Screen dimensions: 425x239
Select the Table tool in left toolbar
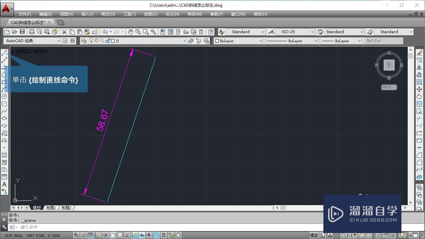(x=4, y=177)
